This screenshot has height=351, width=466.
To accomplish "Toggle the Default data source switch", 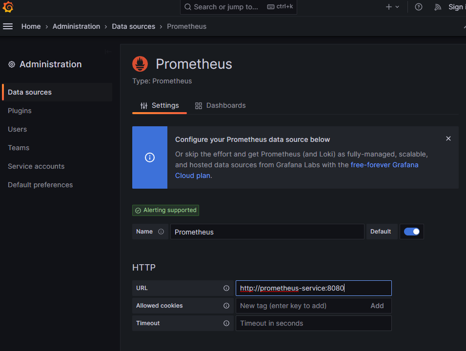I will pyautogui.click(x=412, y=232).
